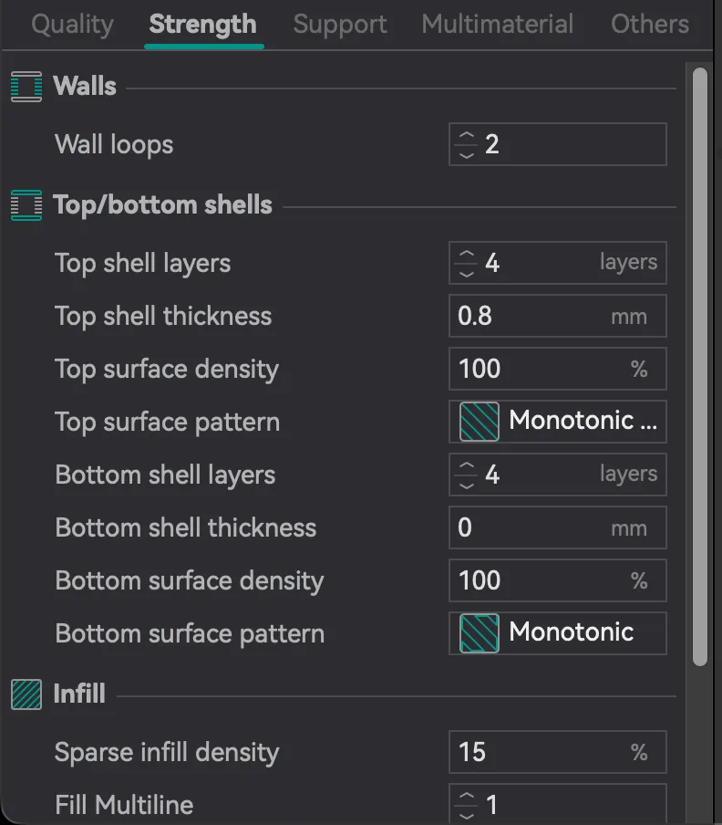This screenshot has width=722, height=825.
Task: Open the Others tab
Action: [x=649, y=25]
